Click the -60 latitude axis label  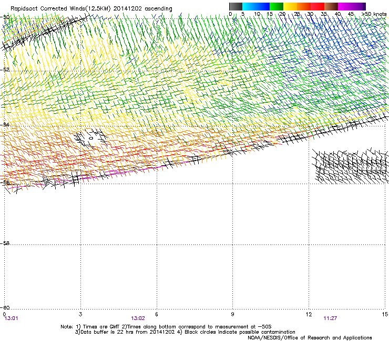click(x=5, y=307)
